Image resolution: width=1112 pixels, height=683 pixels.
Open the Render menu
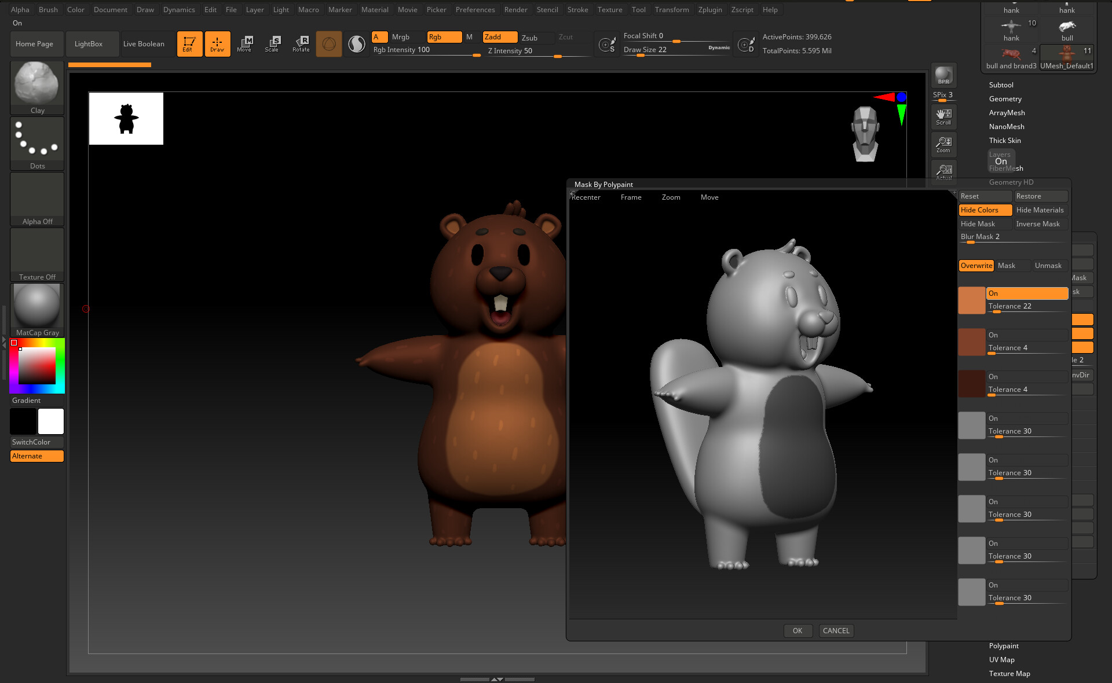[x=515, y=10]
